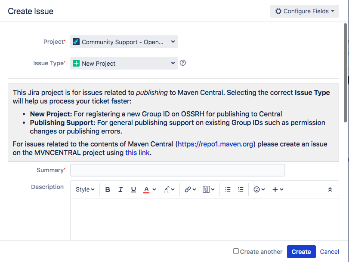
Task: Toggle Italic formatting
Action: pyautogui.click(x=120, y=189)
